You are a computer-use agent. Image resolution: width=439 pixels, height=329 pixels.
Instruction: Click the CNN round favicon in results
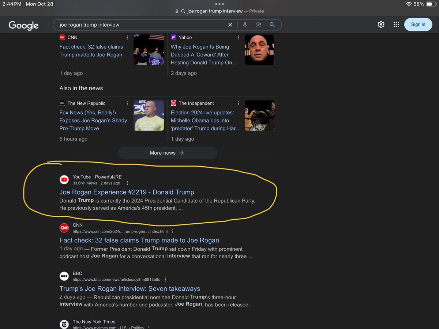[64, 228]
